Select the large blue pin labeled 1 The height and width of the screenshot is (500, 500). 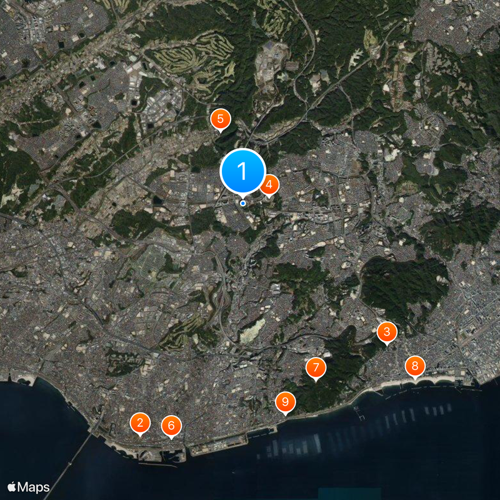click(242, 170)
